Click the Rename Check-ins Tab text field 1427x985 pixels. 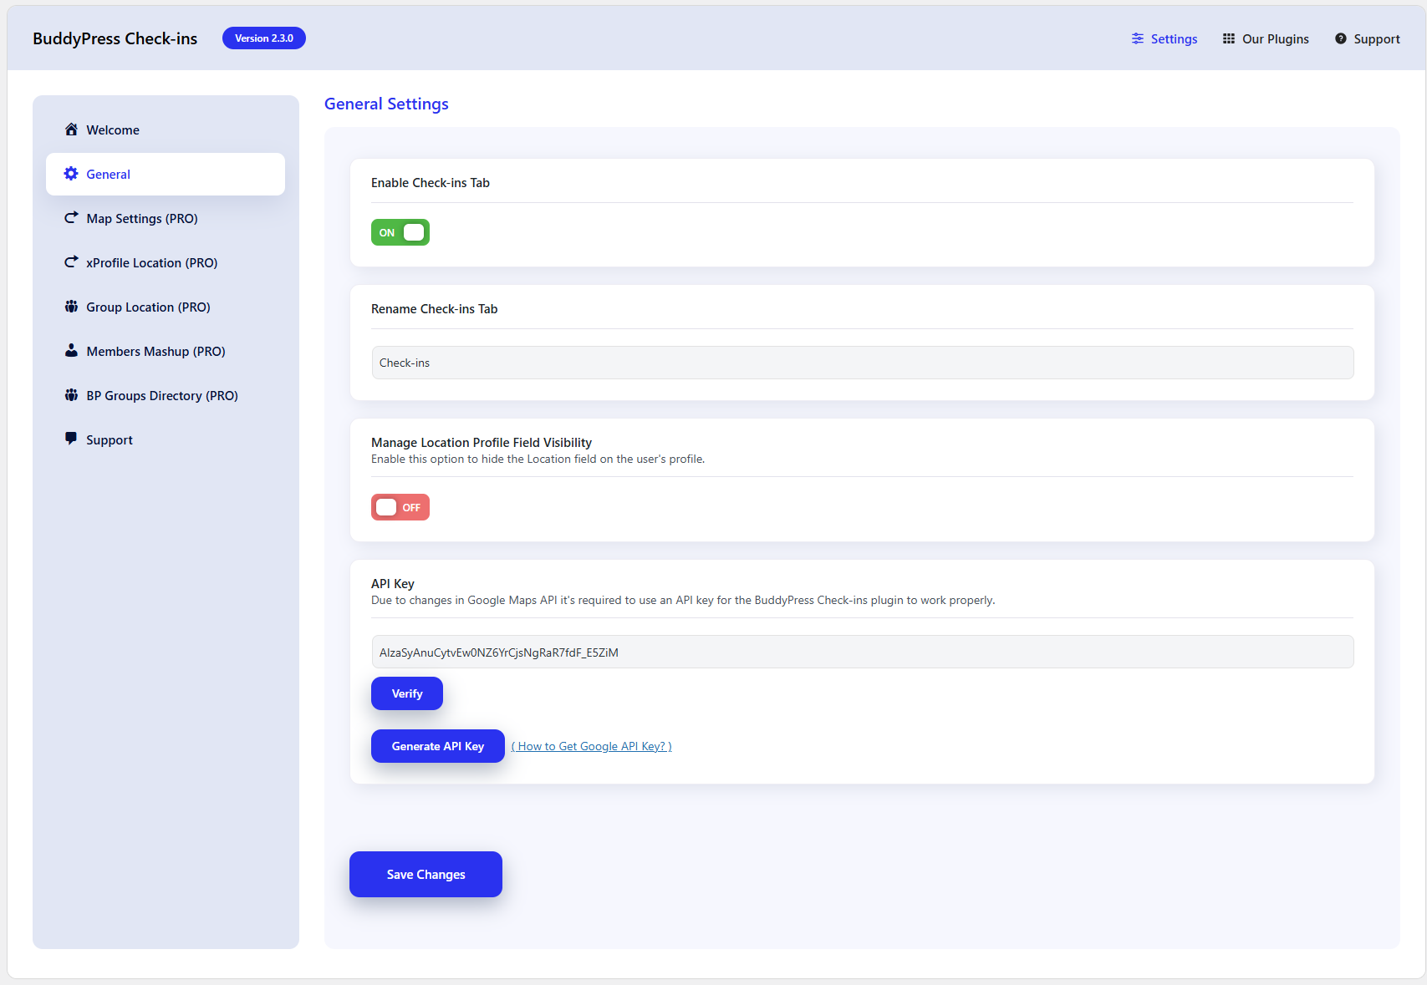(x=862, y=362)
